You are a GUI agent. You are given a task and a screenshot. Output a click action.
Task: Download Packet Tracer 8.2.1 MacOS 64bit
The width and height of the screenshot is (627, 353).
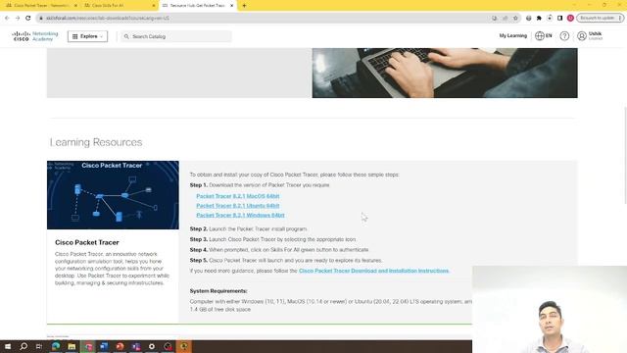(x=237, y=196)
